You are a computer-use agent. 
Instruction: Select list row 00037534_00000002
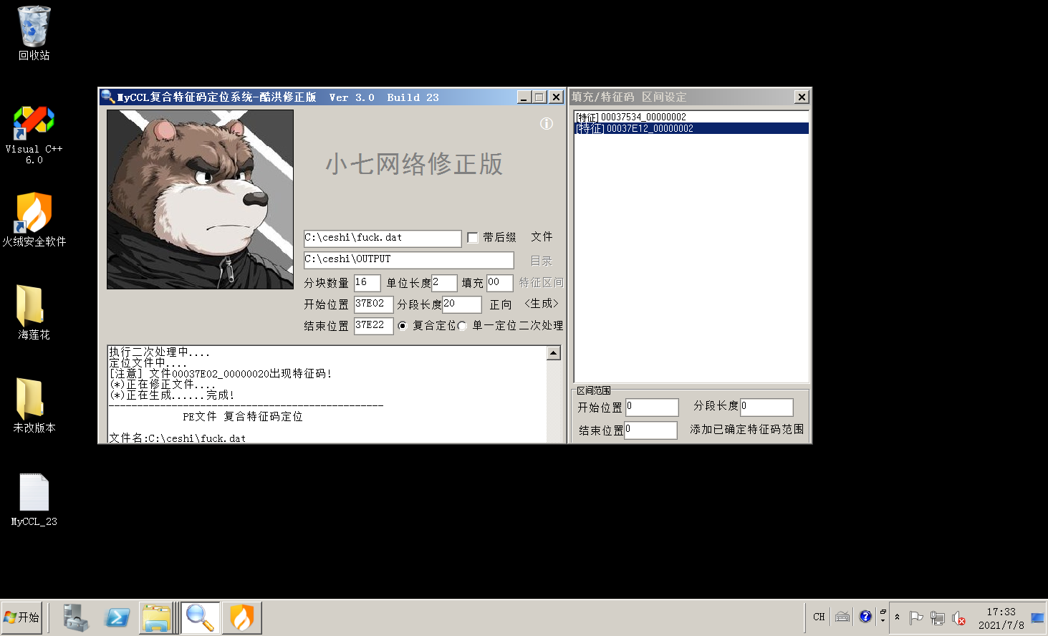(691, 117)
